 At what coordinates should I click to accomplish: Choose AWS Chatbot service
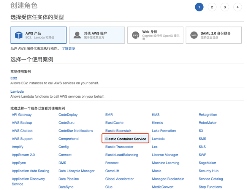[x=22, y=131]
